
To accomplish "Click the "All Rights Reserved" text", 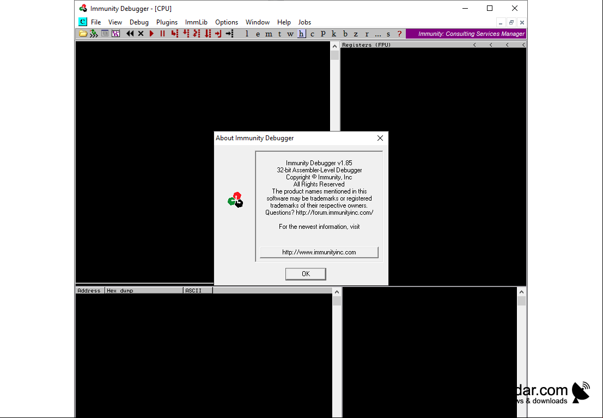I will 319,184.
